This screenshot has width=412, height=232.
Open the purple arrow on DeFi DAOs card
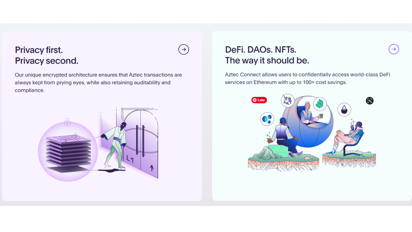[x=394, y=49]
